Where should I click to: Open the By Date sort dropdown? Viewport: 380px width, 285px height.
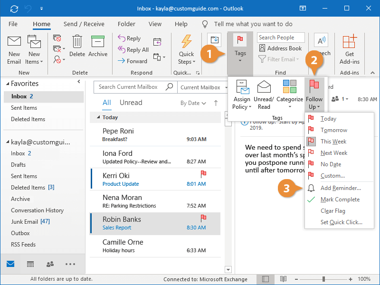[x=193, y=103]
